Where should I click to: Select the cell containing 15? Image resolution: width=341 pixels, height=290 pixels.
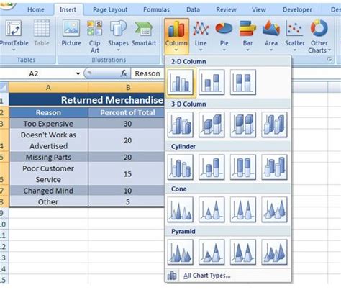[127, 174]
